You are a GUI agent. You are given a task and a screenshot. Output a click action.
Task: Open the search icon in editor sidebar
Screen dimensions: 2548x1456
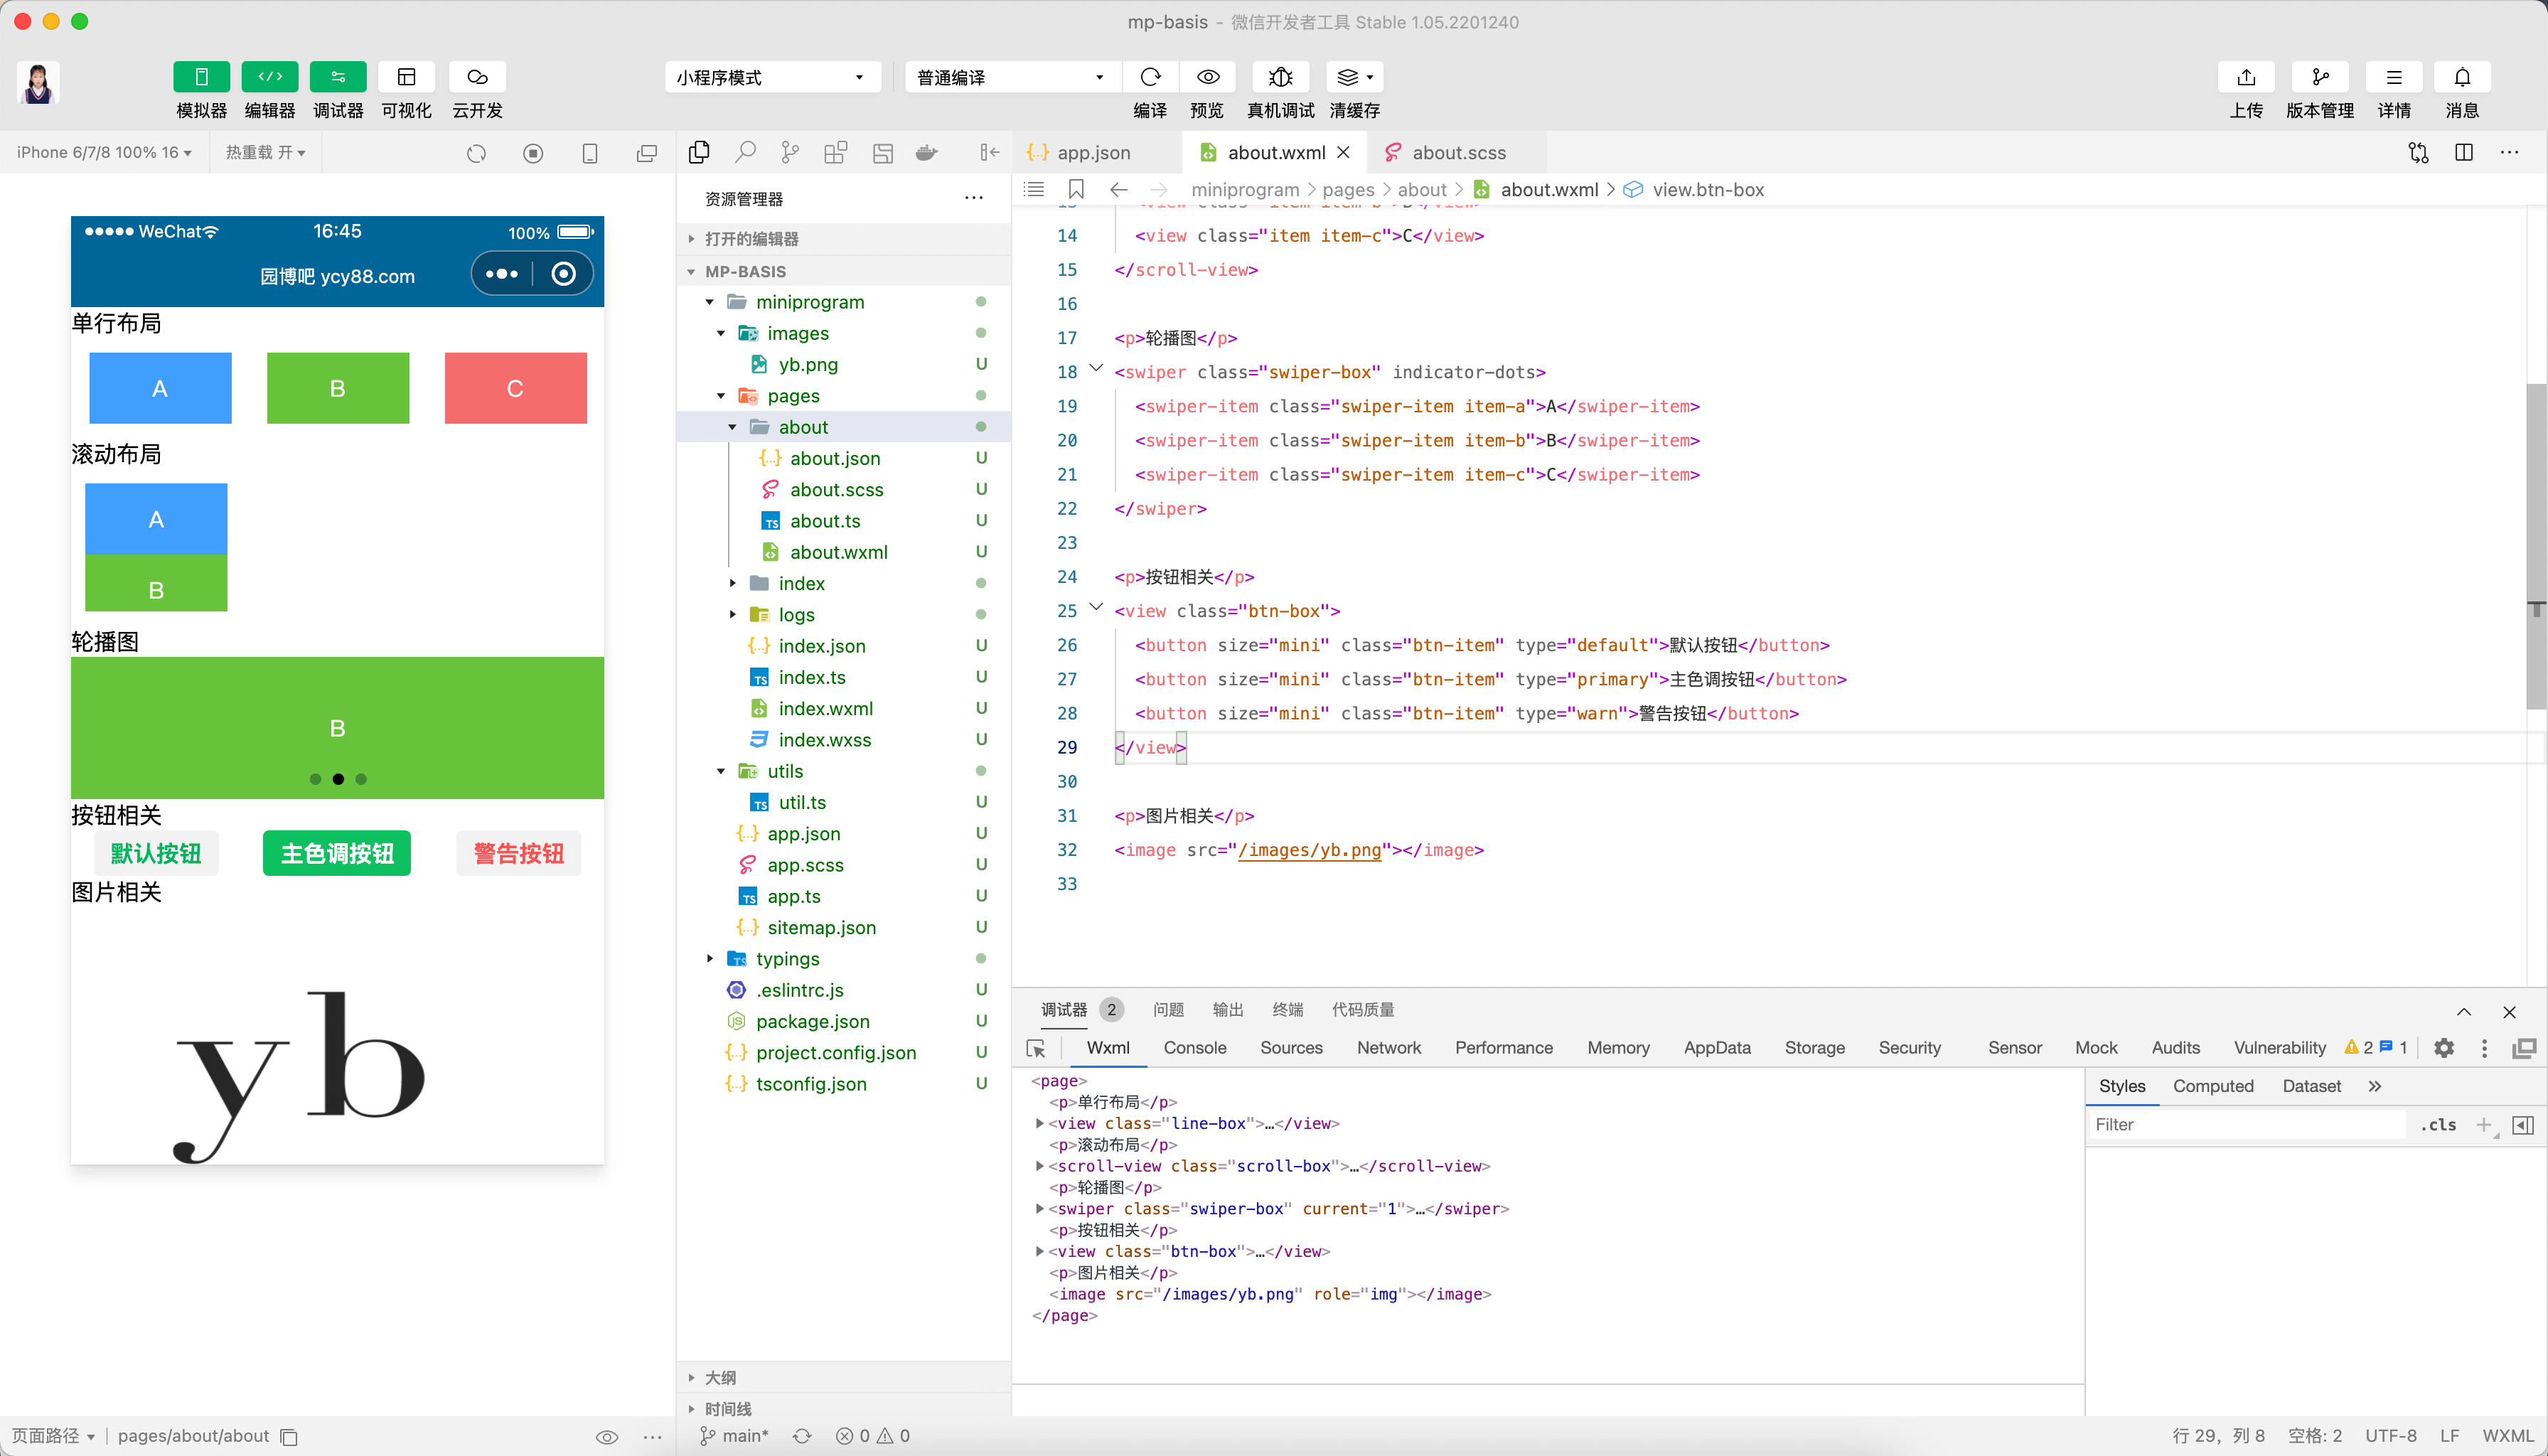(x=745, y=152)
